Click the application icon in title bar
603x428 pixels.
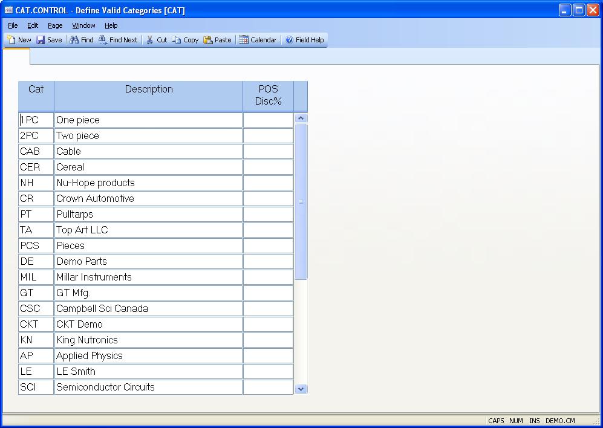[x=8, y=10]
